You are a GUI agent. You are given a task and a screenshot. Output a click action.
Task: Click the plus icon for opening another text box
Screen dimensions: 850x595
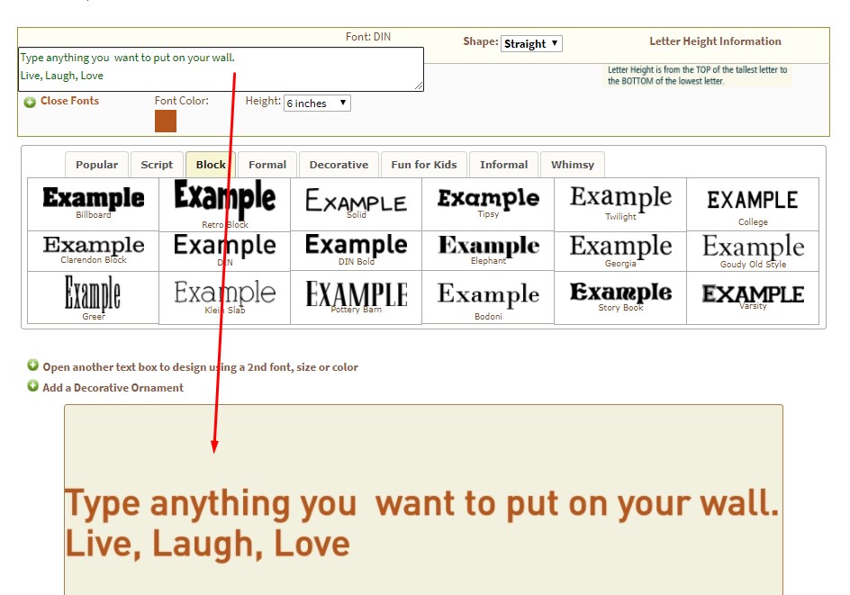(x=33, y=365)
